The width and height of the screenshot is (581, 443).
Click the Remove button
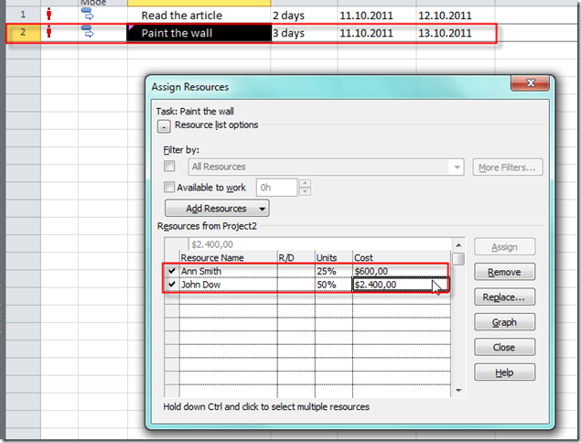504,273
